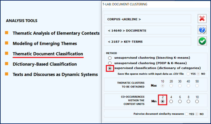Click the CO-OCCURRENCES WITHIN THE CONTEXT UNITS label
Screen dimensions: 211x124
click(x=133, y=100)
